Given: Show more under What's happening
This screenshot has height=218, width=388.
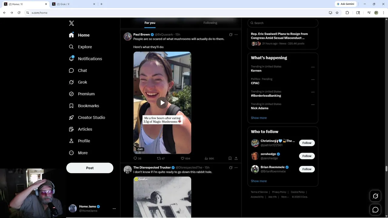Looking at the screenshot, I should (259, 118).
